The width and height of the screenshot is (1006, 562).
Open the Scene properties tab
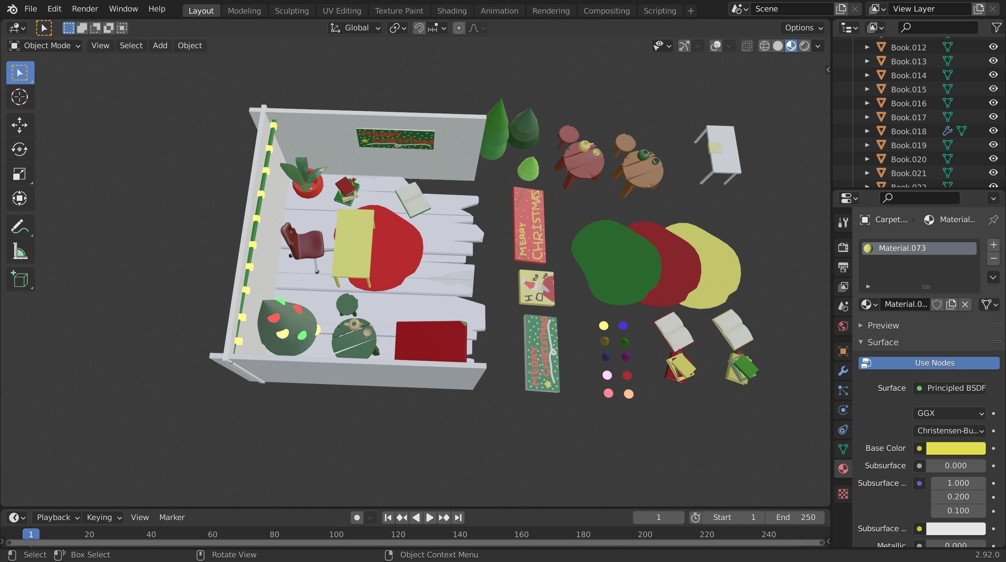[x=843, y=306]
